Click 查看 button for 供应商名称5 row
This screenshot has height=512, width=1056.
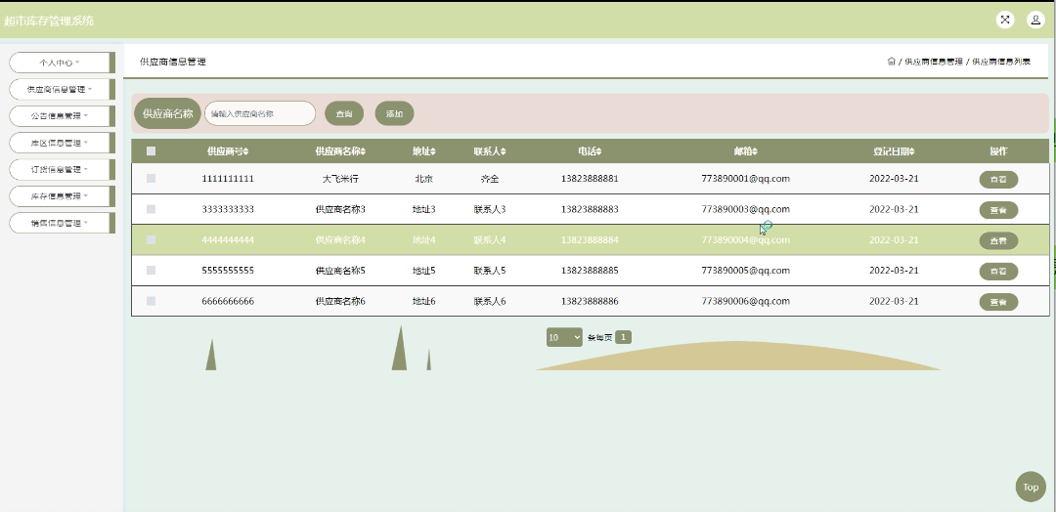click(x=998, y=271)
